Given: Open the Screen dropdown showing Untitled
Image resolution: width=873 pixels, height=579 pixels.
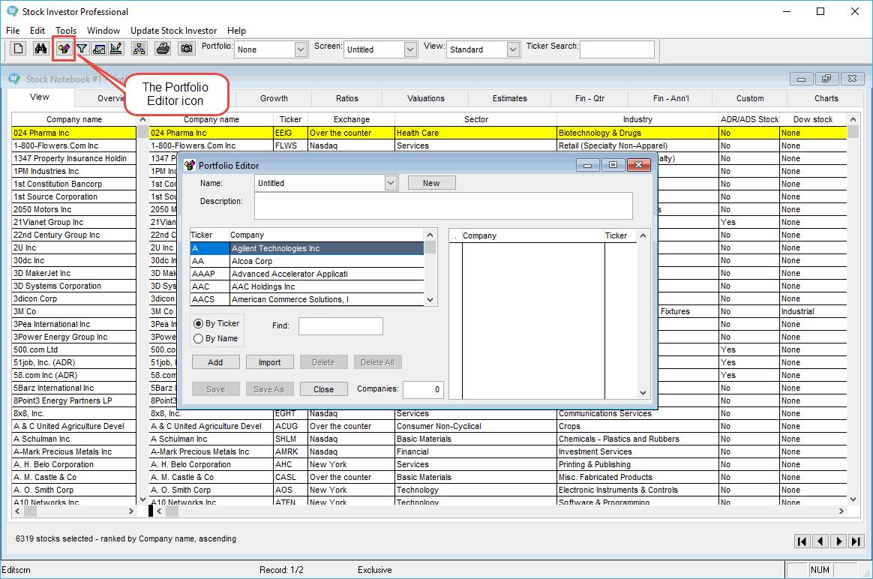Looking at the screenshot, I should pos(410,49).
